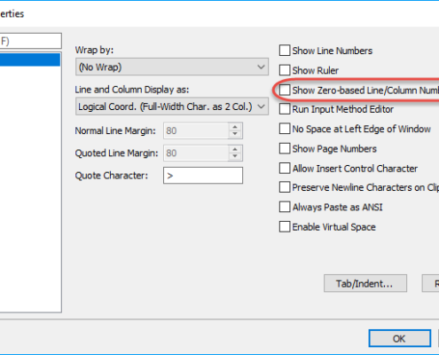Tick Preserve Newline Characters on Clipboard option

click(285, 187)
